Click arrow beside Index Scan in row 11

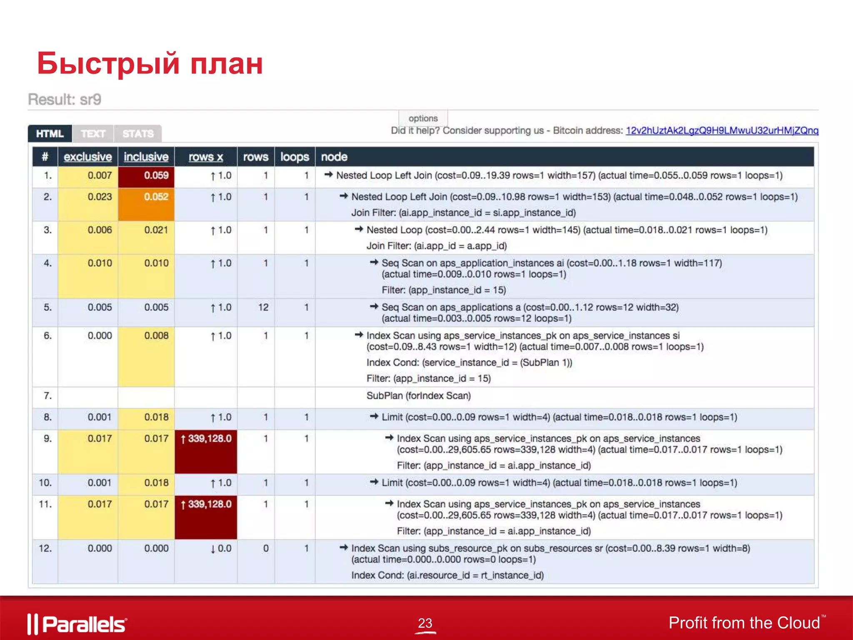[x=389, y=503]
